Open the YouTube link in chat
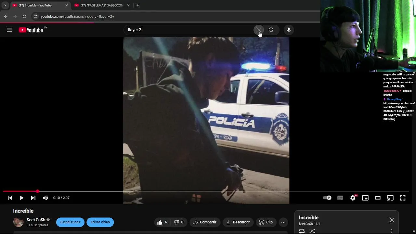The image size is (416, 234). tap(399, 111)
